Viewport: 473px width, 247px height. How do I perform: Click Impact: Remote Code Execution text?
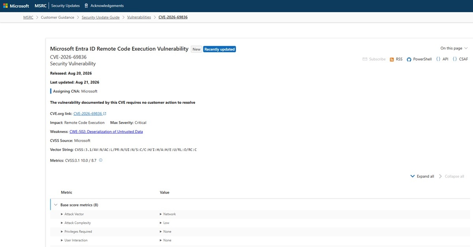77,123
